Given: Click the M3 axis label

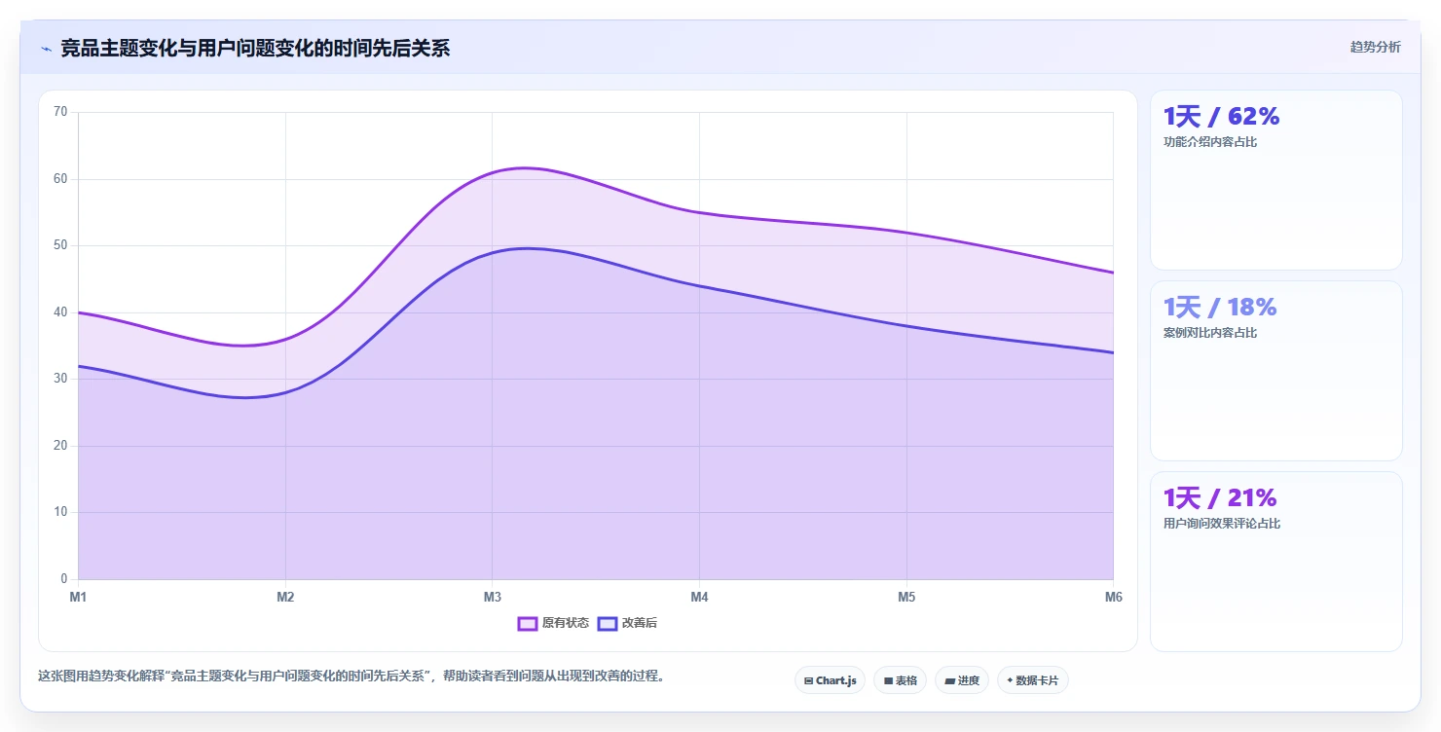Looking at the screenshot, I should (493, 598).
